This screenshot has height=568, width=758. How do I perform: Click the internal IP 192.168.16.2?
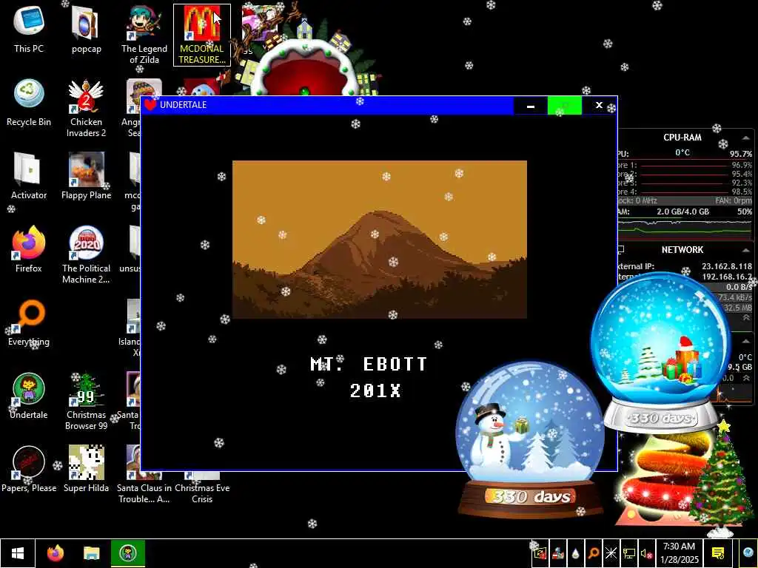coord(727,277)
